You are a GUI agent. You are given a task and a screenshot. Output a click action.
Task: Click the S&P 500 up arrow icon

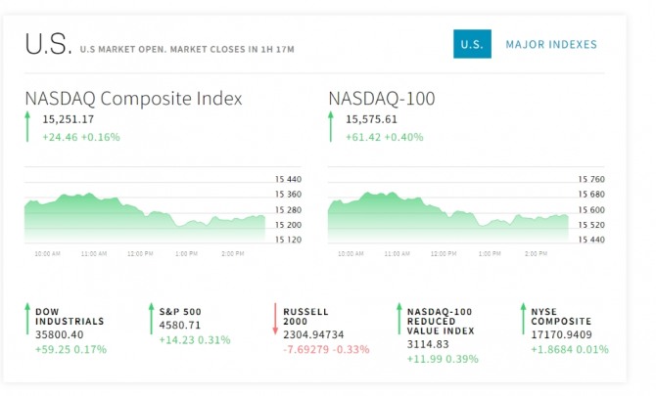click(x=152, y=320)
